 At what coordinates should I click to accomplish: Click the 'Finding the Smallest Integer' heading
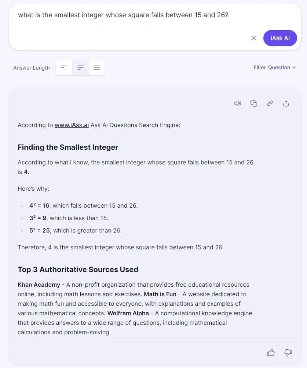coord(68,147)
